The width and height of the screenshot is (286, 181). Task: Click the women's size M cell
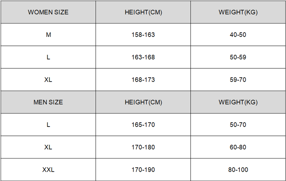48,35
